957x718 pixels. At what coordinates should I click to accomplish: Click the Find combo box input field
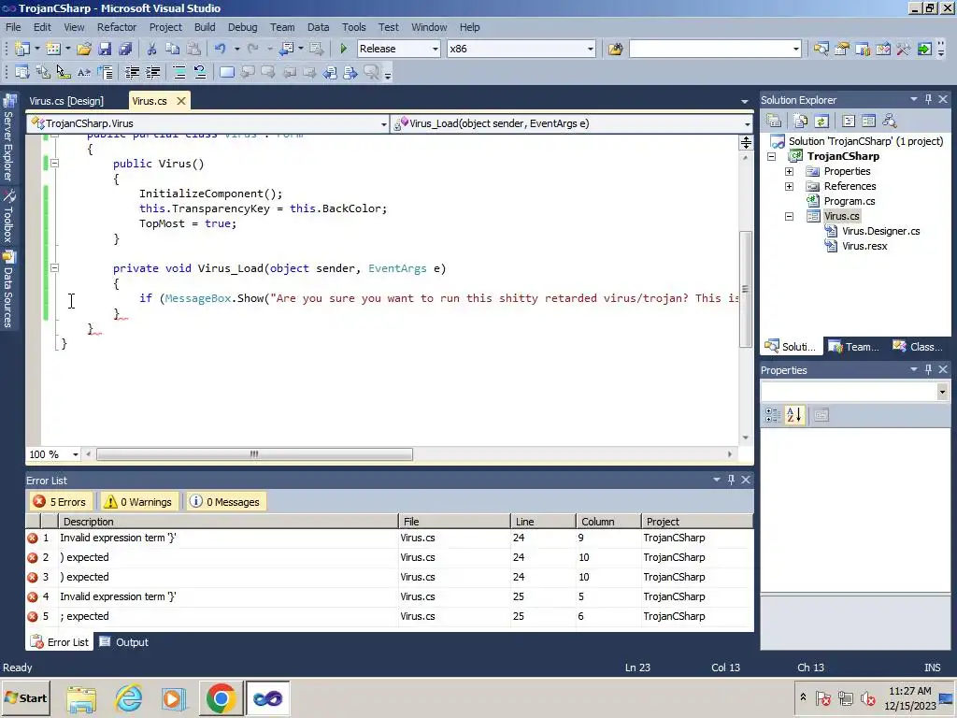coord(710,49)
